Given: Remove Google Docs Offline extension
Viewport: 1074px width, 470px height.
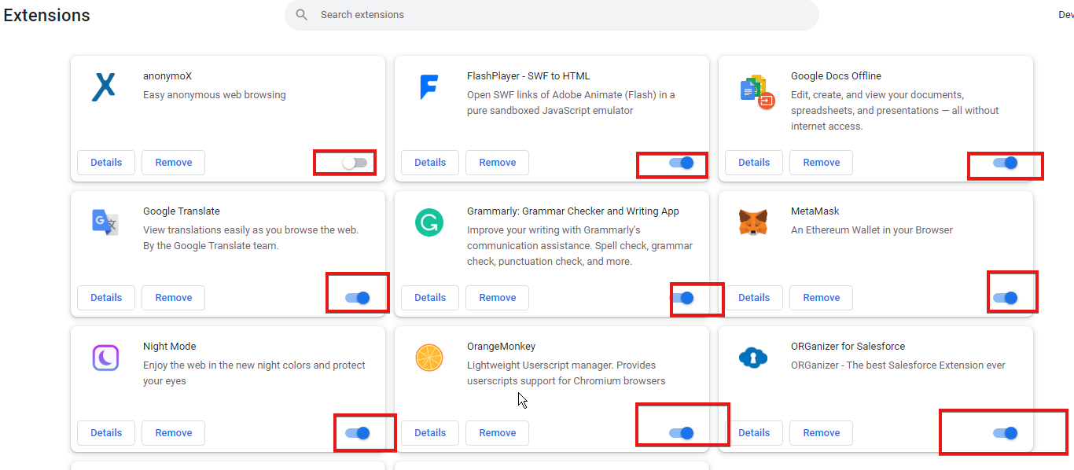Looking at the screenshot, I should pyautogui.click(x=822, y=163).
